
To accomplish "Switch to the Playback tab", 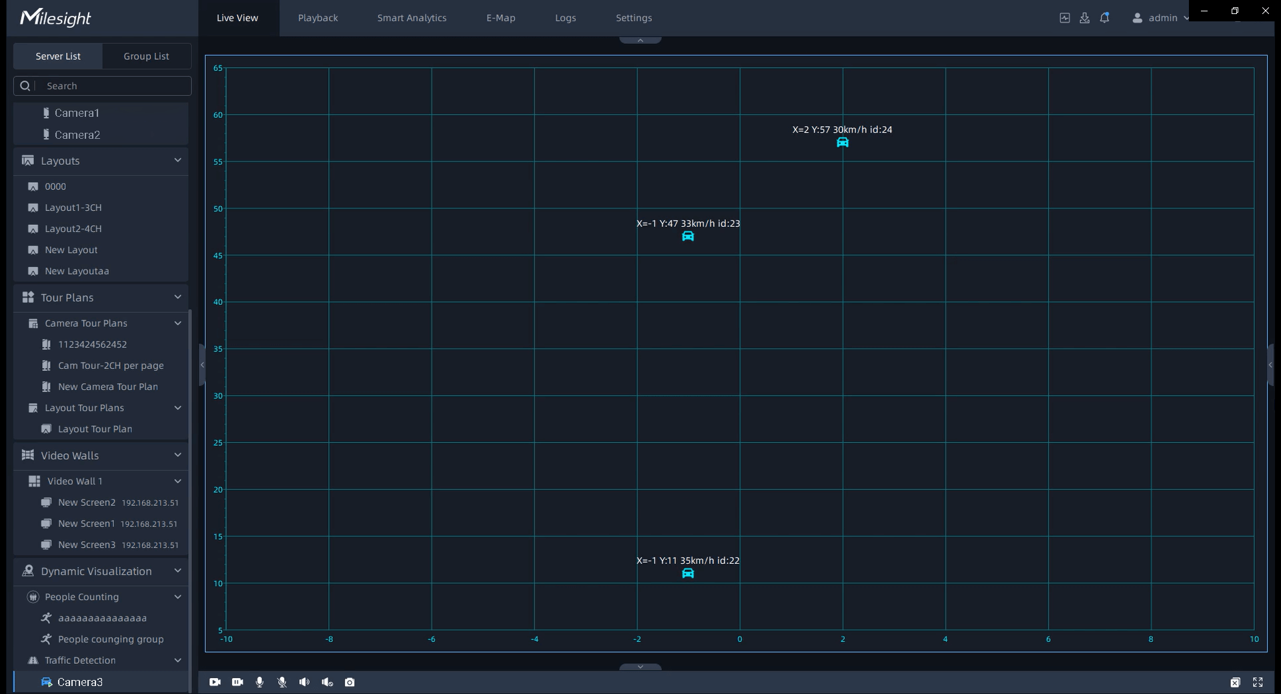I will 318,18.
